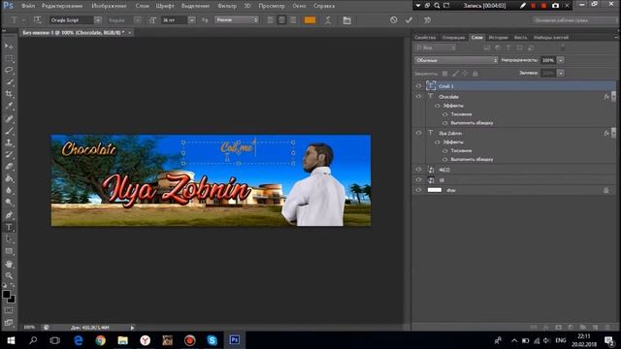Open character and paragraph panels
621x349 pixels.
tap(347, 20)
